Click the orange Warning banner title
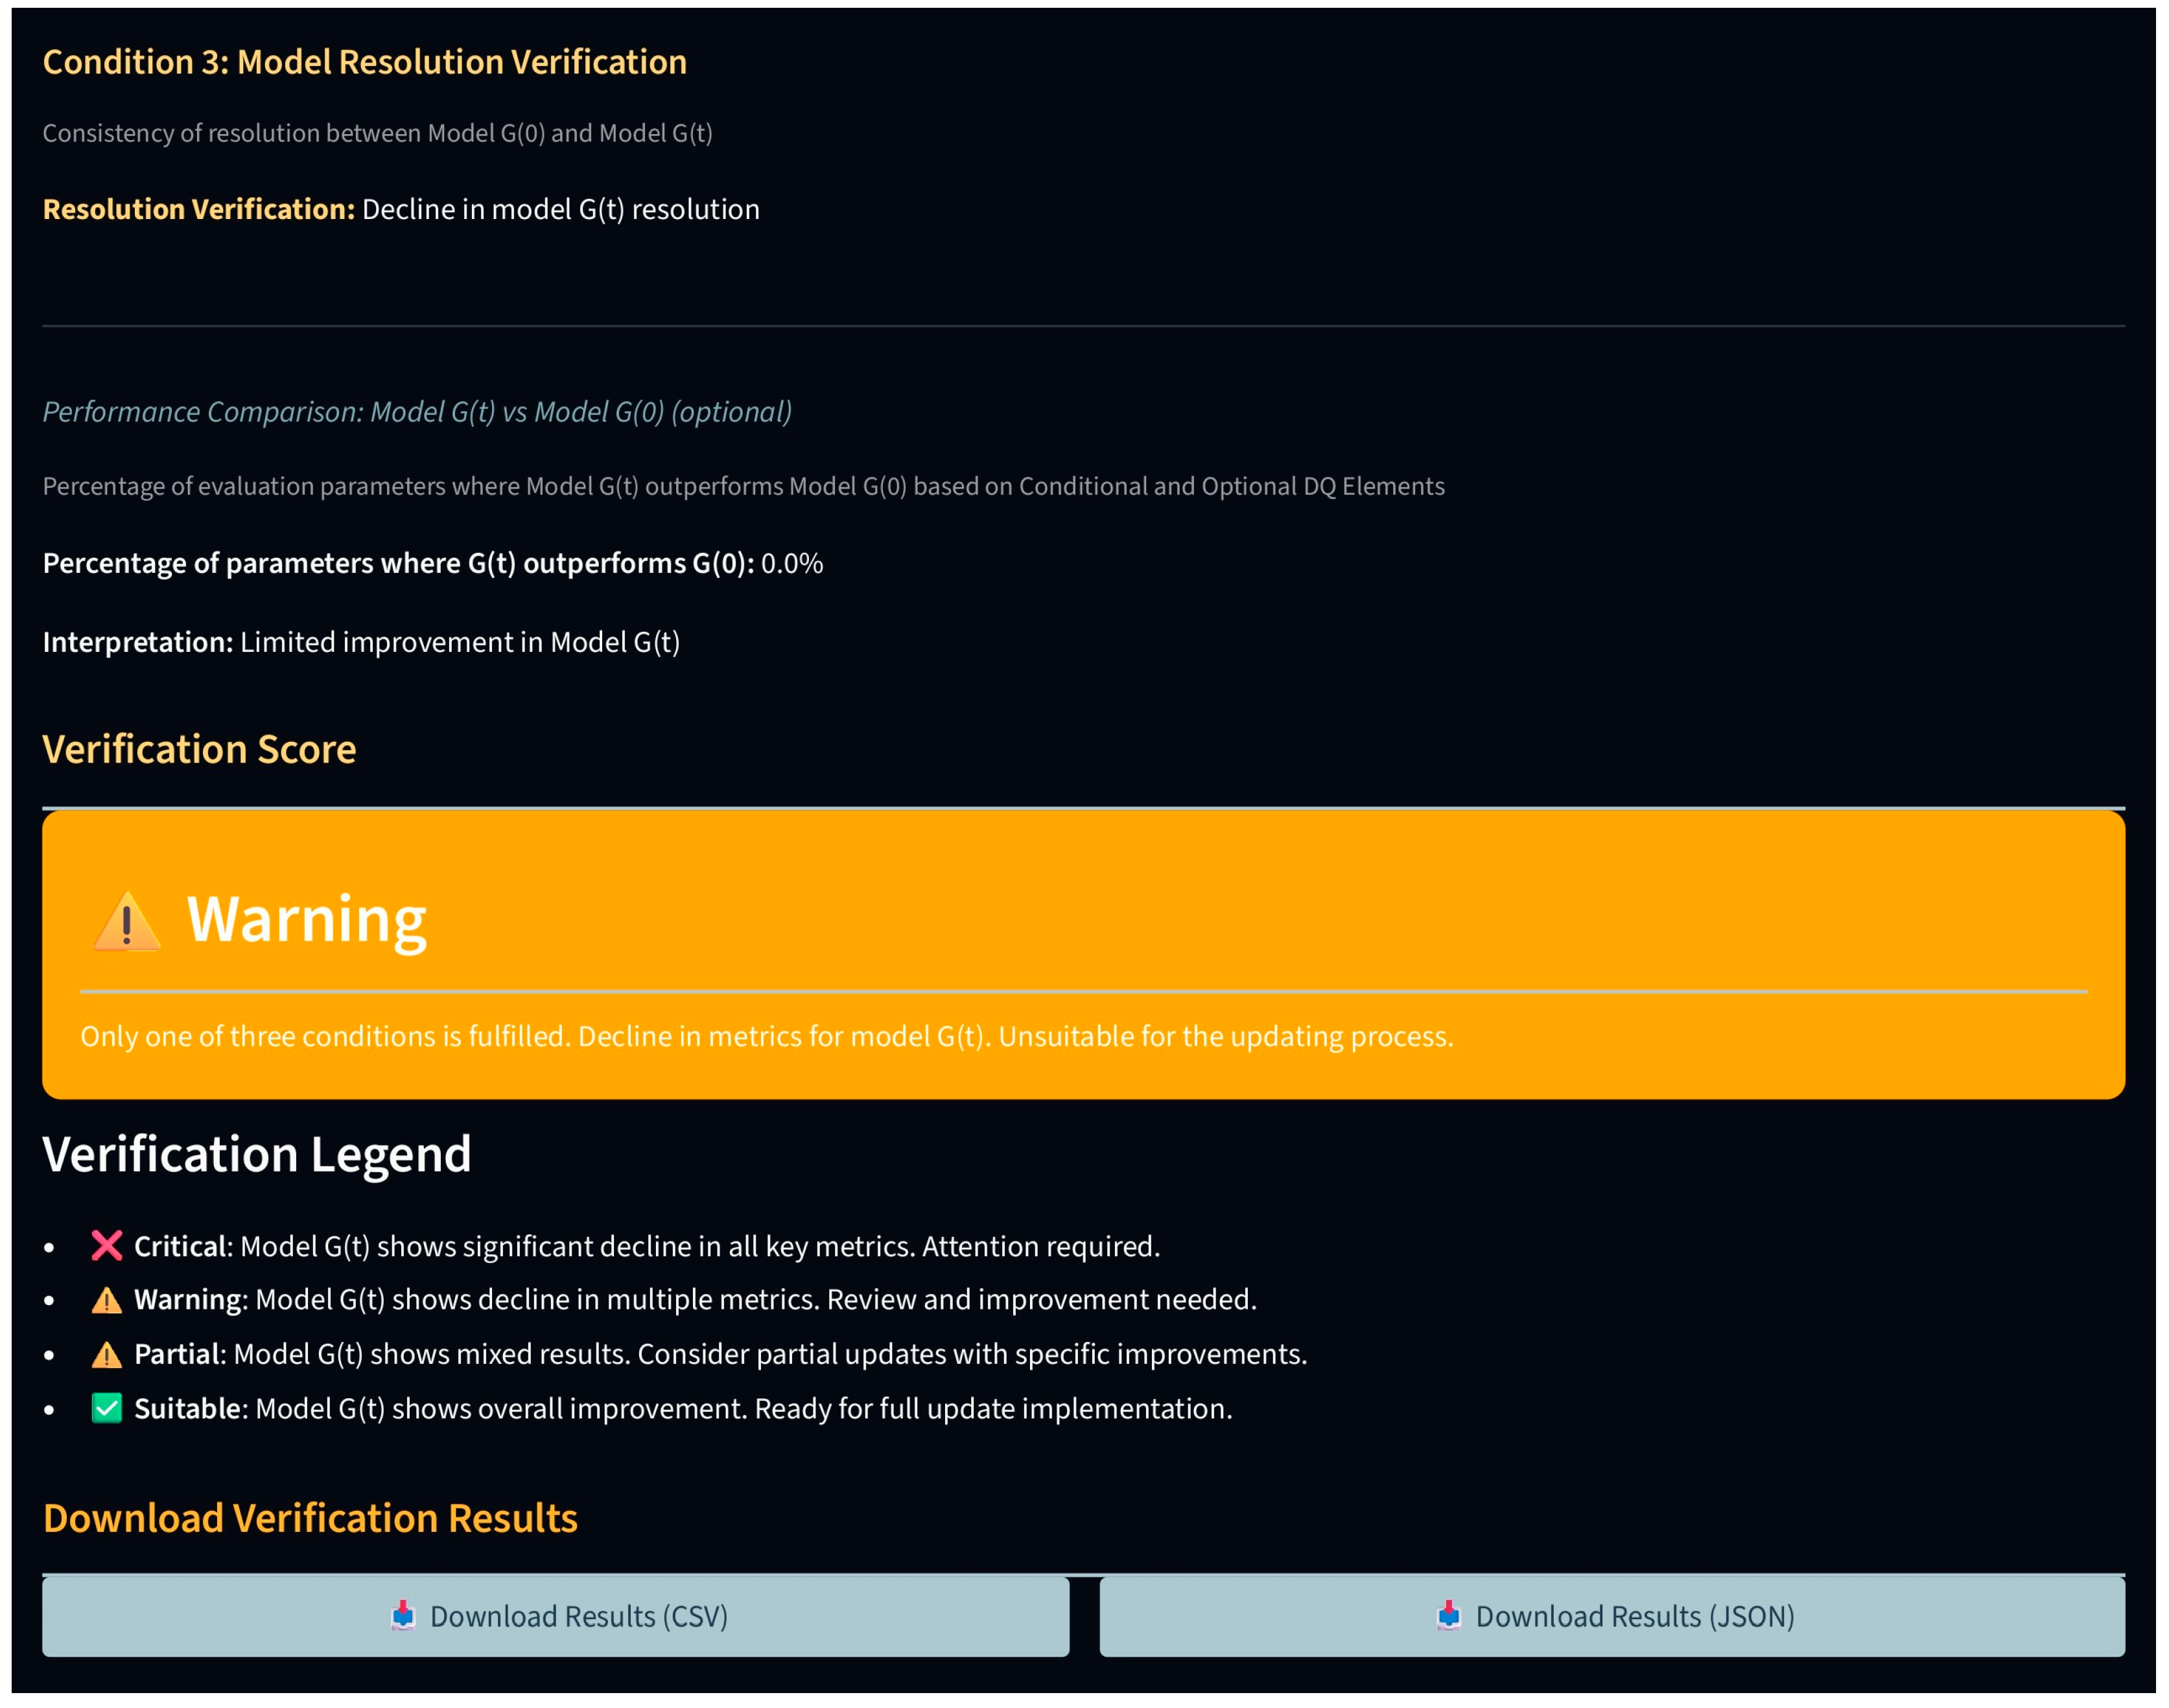The image size is (2169, 1708). 306,920
